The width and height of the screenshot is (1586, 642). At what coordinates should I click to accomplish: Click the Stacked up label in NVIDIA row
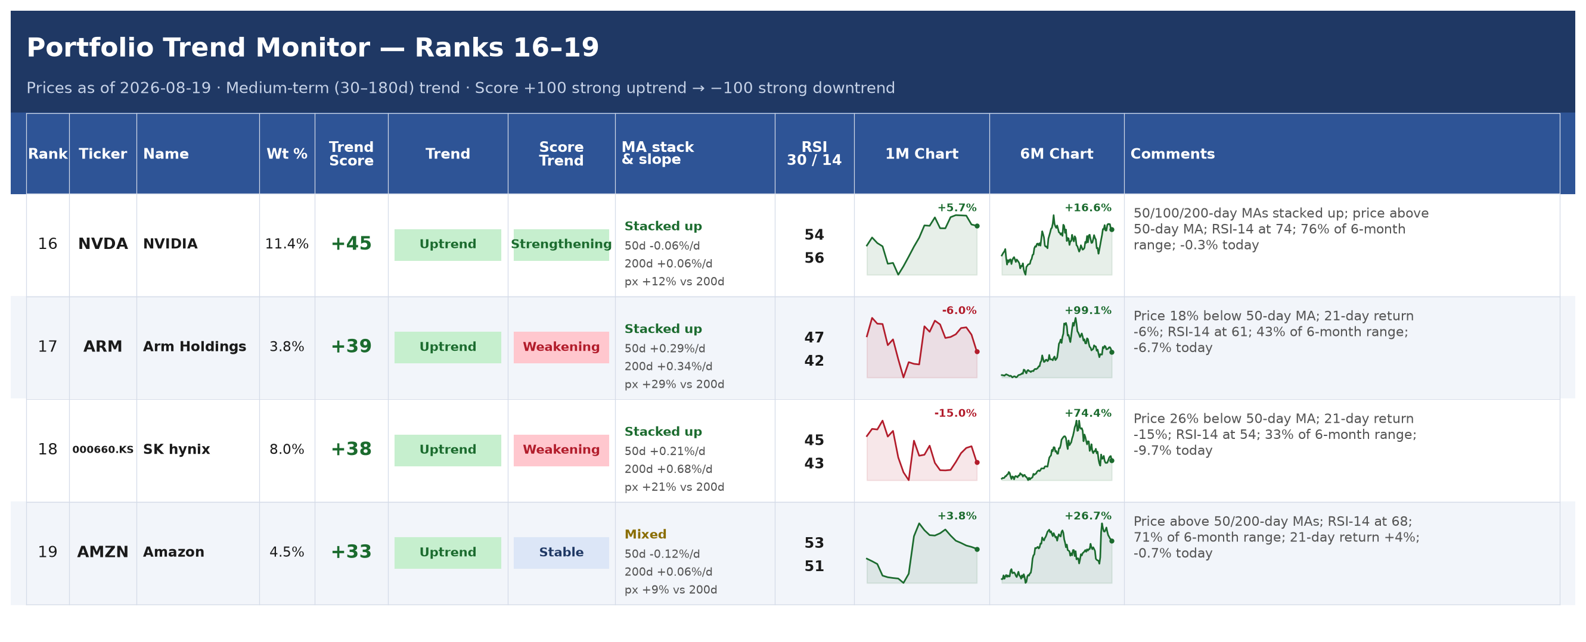(x=663, y=226)
